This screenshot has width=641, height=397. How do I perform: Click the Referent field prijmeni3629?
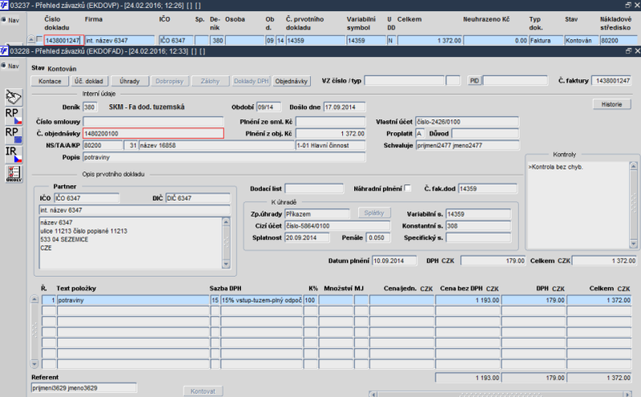click(84, 387)
